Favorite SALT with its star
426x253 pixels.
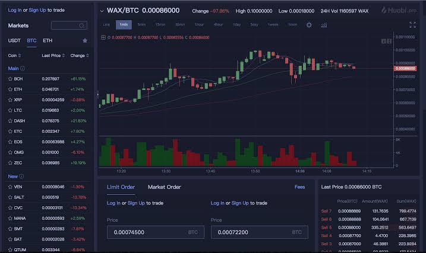coord(10,197)
